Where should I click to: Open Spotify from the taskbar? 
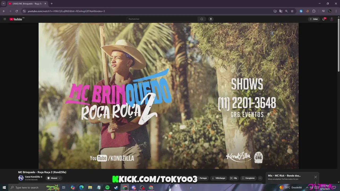pyautogui.click(x=107, y=188)
